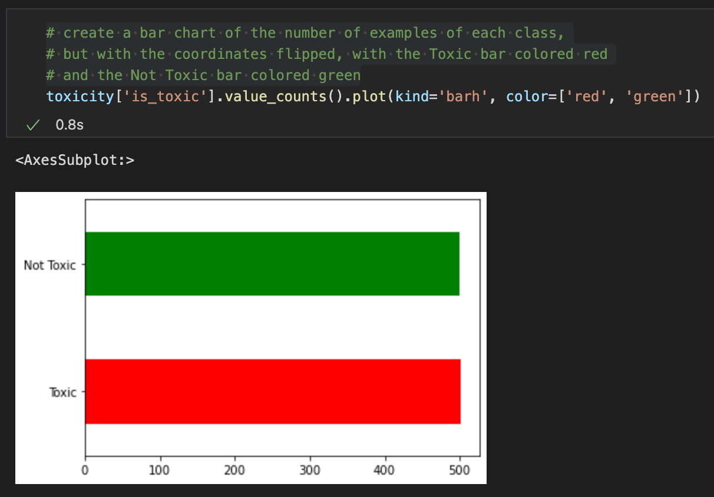
Task: Select the 'green' color string literal
Action: 654,96
